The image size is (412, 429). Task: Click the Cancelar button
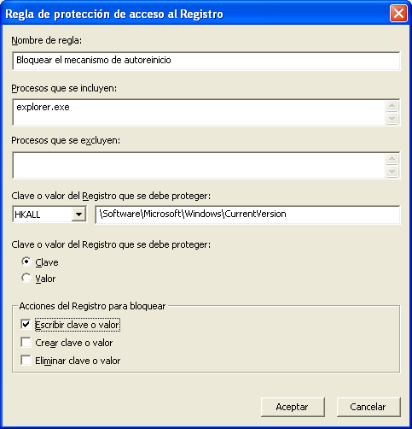[368, 407]
